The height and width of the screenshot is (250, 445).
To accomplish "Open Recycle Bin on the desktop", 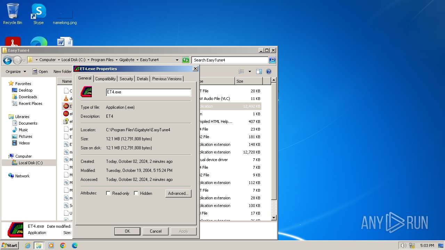I will point(13,14).
